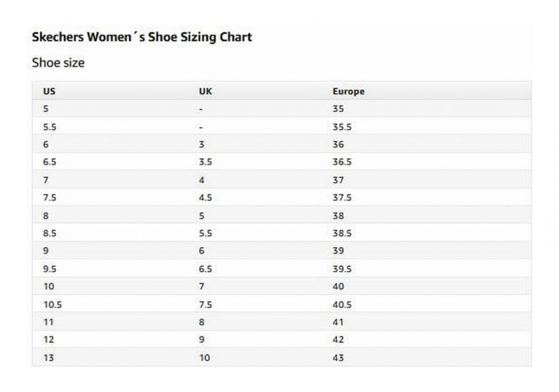Click UK size 4.5 cell

[205, 198]
